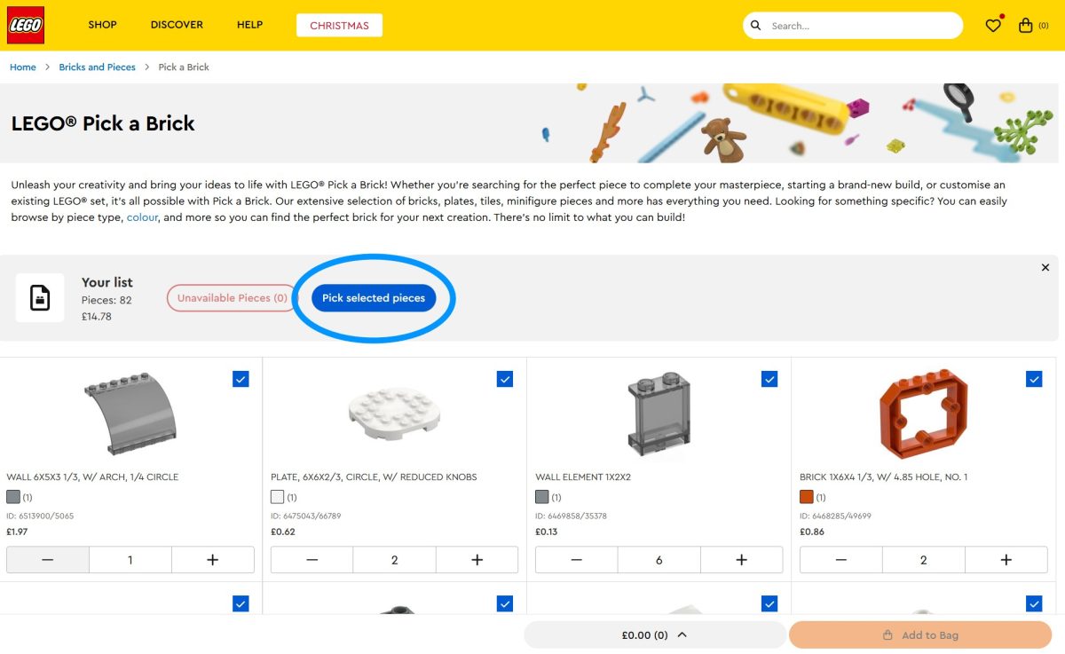
Task: Toggle checkbox in second row first card
Action: click(x=241, y=603)
